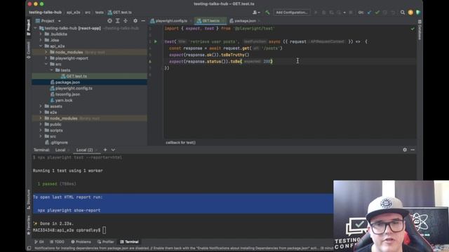This screenshot has height=252, width=449.
Task: Expand the .idea folder
Action: tap(41, 40)
